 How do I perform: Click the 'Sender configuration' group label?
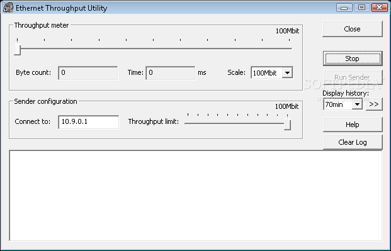tap(45, 101)
